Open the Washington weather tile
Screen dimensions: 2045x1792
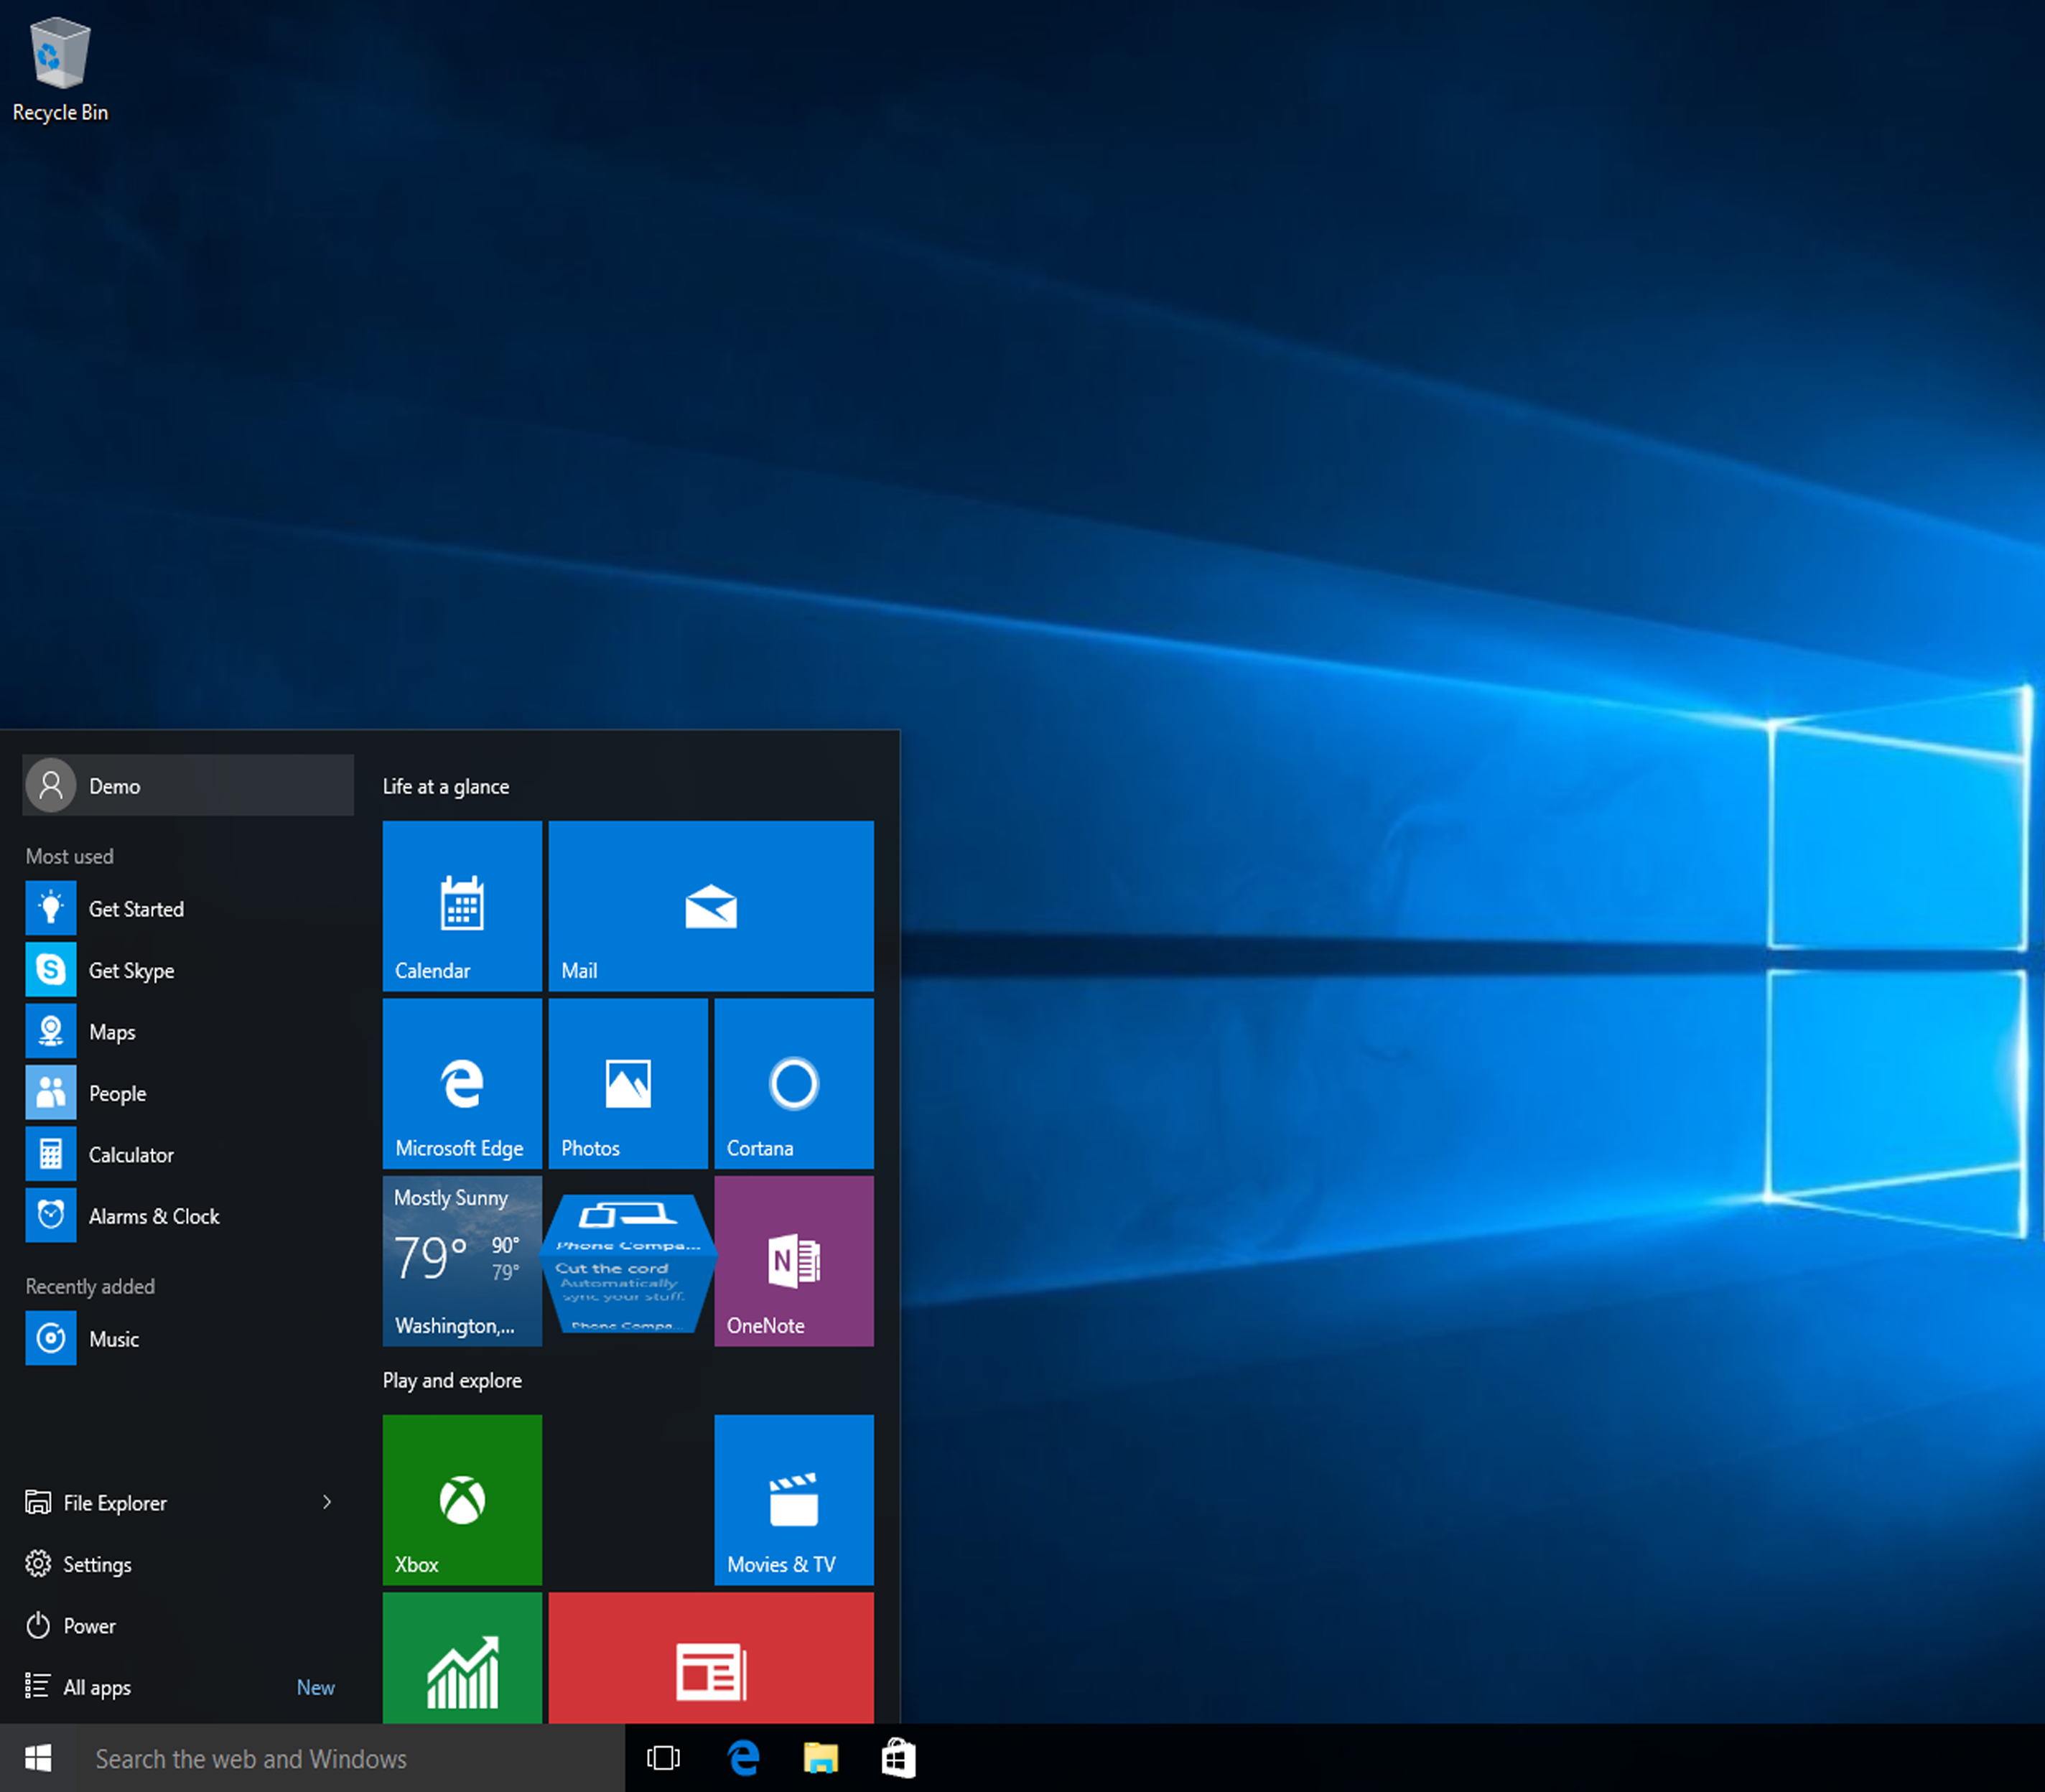pos(462,1260)
